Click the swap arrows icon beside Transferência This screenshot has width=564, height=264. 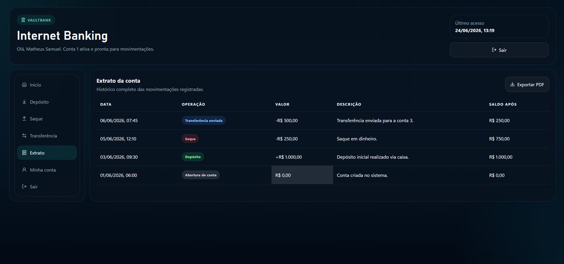click(x=24, y=136)
